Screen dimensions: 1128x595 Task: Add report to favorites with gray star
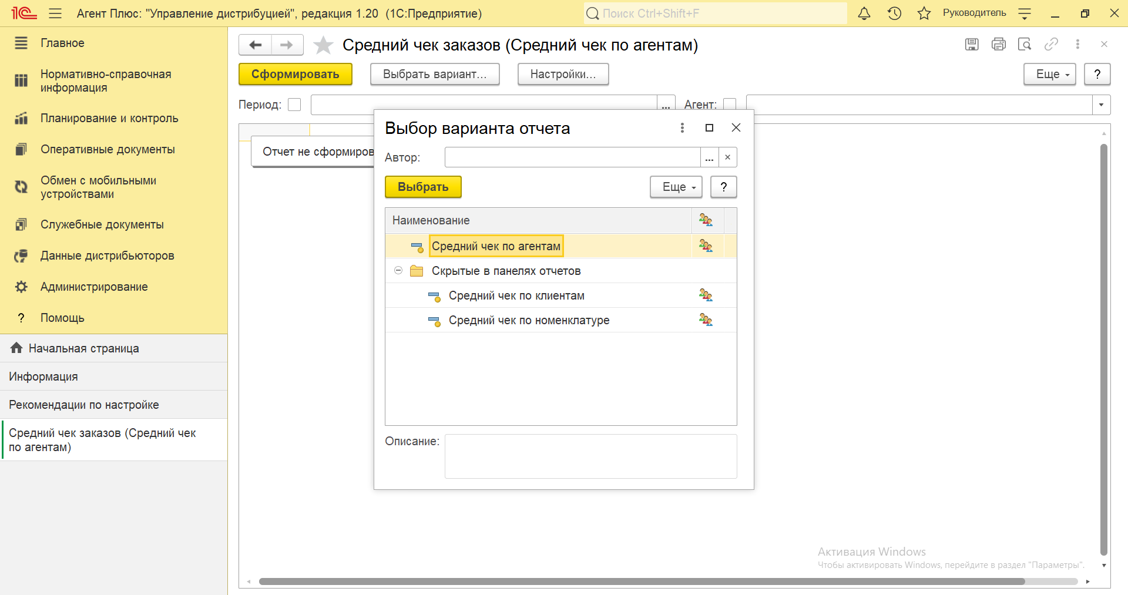(323, 45)
